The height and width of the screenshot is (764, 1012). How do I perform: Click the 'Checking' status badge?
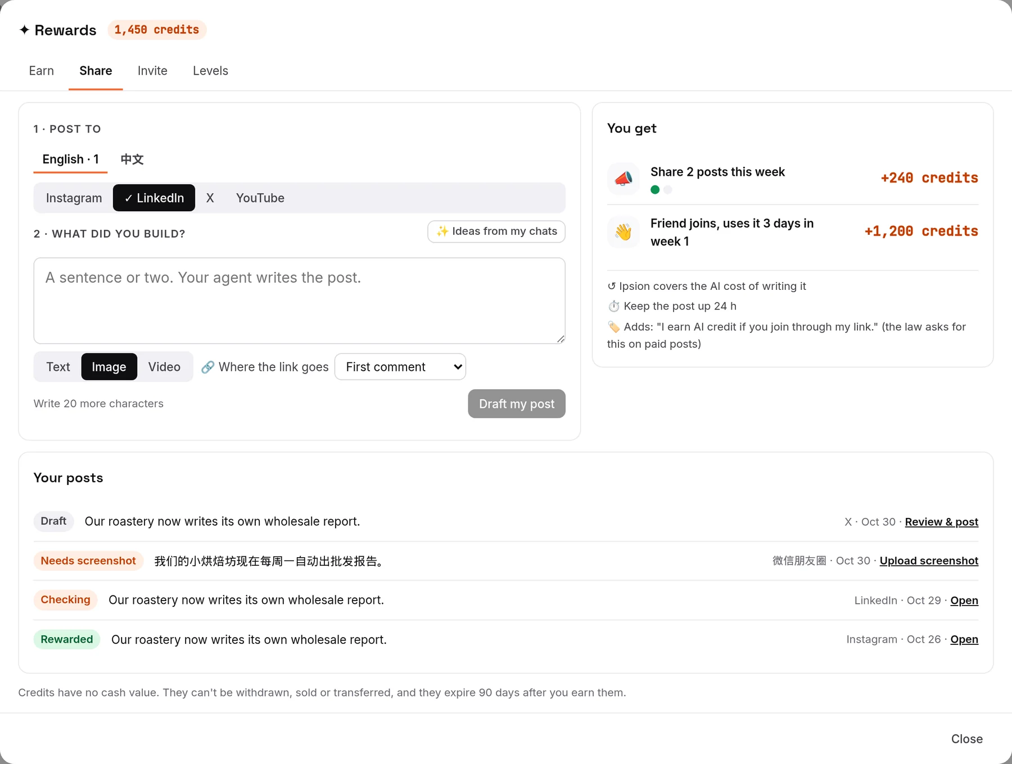click(x=65, y=600)
